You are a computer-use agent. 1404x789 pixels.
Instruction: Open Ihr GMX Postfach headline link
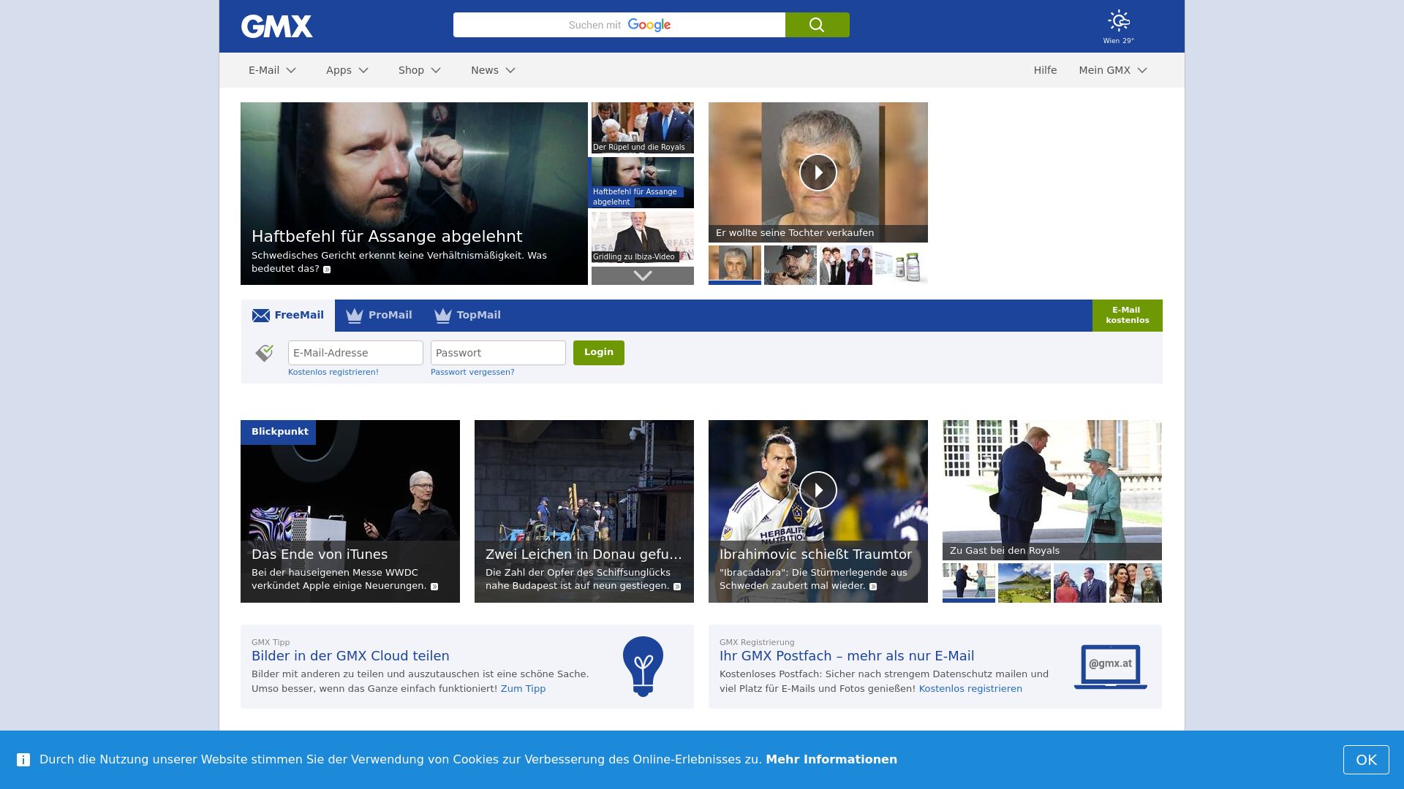(x=847, y=656)
